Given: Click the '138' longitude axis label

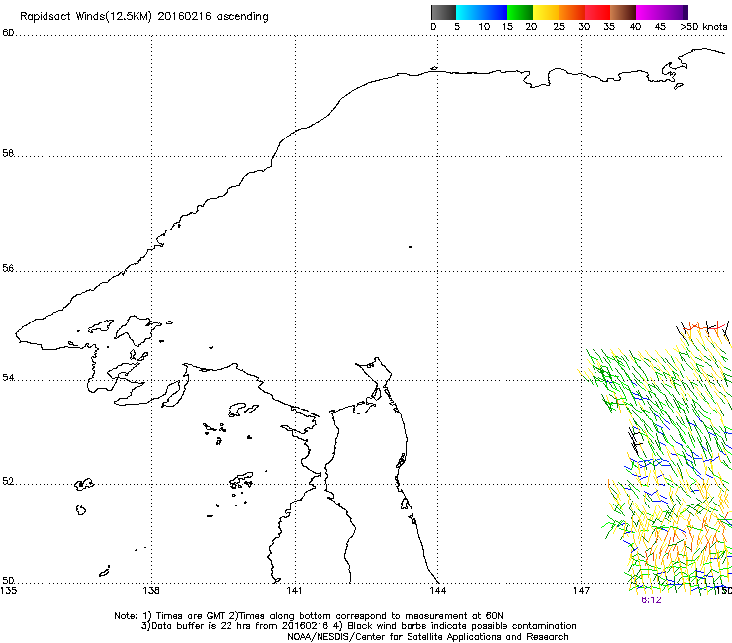Looking at the screenshot, I should (151, 591).
